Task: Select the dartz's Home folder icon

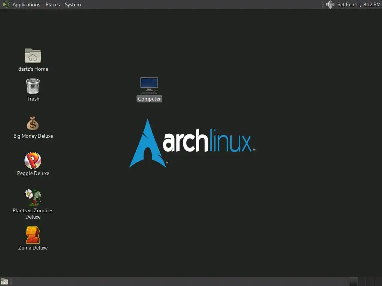Action: [33, 56]
